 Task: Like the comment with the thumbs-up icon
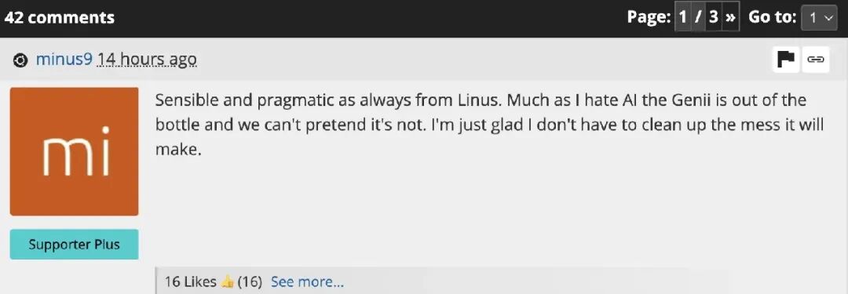click(x=227, y=281)
